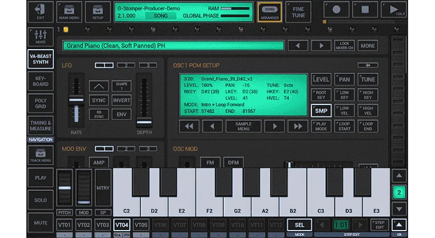Go to previous preset arrow
The image size is (435, 238).
(298, 46)
